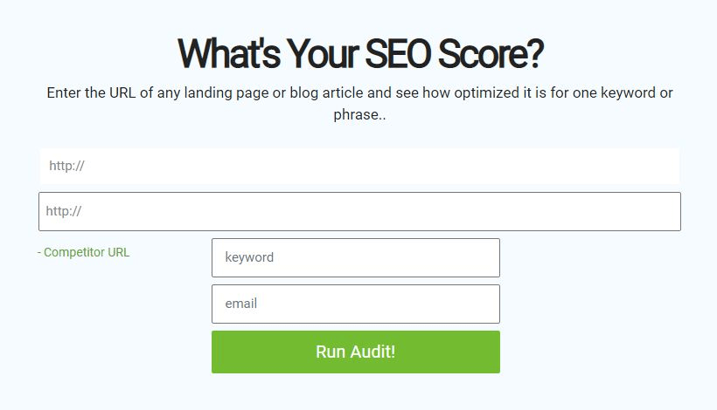Image resolution: width=717 pixels, height=410 pixels.
Task: Click the 'What's Your SEO Score?' heading
Action: click(359, 54)
